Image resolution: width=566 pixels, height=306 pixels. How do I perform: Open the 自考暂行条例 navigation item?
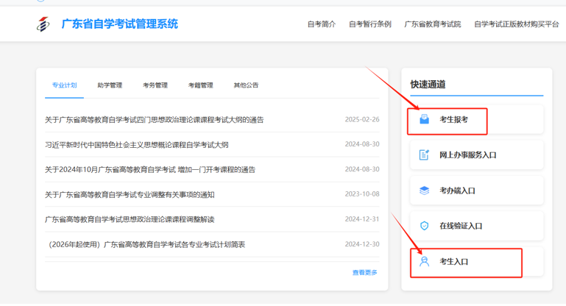point(370,24)
